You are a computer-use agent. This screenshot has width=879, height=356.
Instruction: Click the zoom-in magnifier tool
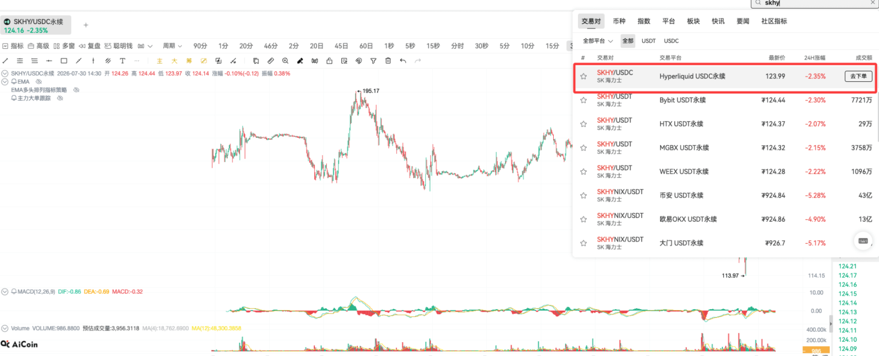point(285,61)
